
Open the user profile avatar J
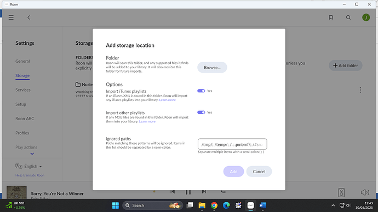point(366,17)
